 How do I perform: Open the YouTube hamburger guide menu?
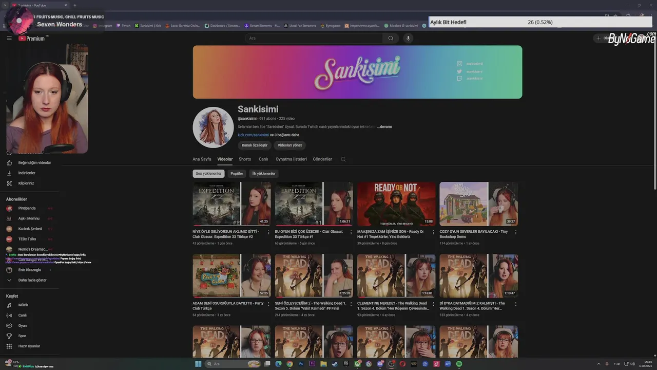pyautogui.click(x=9, y=38)
